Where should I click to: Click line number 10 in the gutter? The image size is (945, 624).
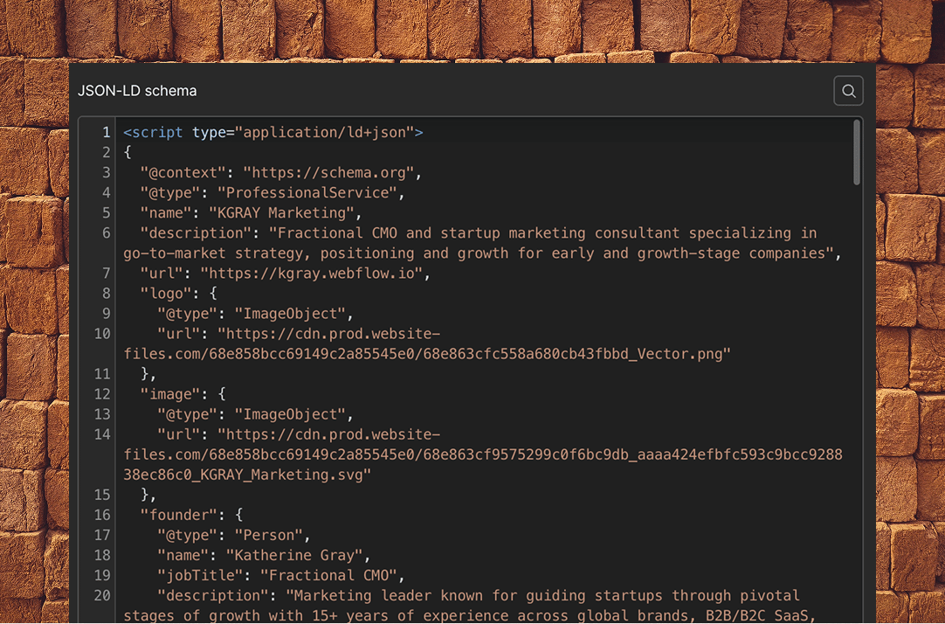click(102, 334)
